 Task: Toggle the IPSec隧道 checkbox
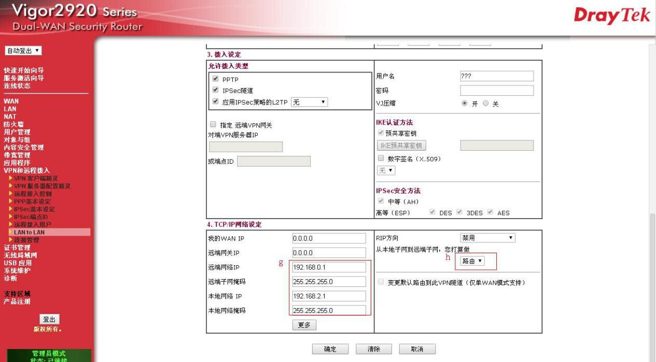coord(215,90)
